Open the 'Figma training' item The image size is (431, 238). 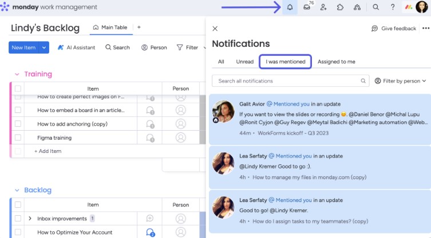point(54,138)
